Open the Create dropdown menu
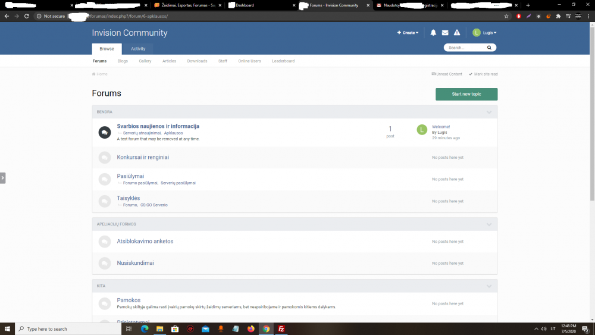 [x=408, y=33]
